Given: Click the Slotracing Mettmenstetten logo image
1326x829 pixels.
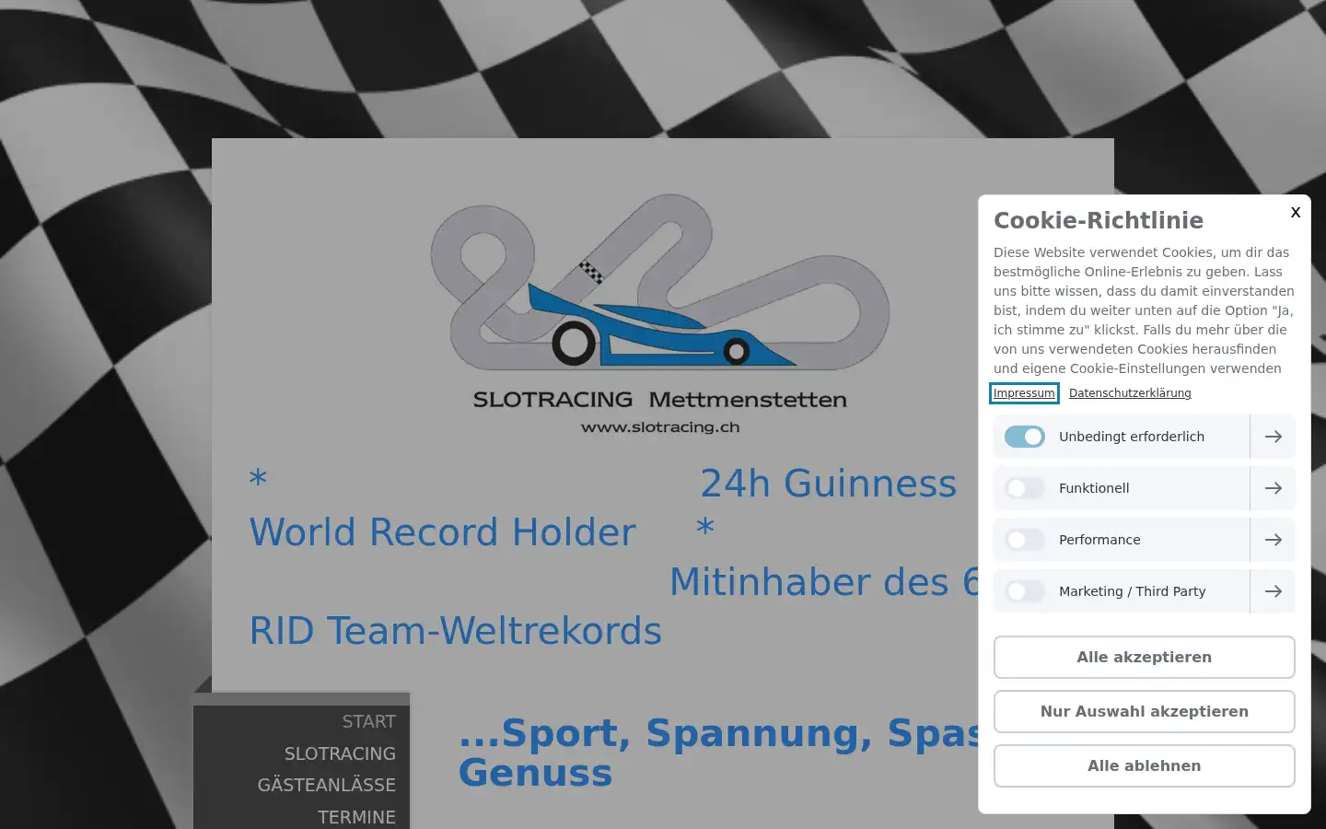Looking at the screenshot, I should (x=660, y=313).
